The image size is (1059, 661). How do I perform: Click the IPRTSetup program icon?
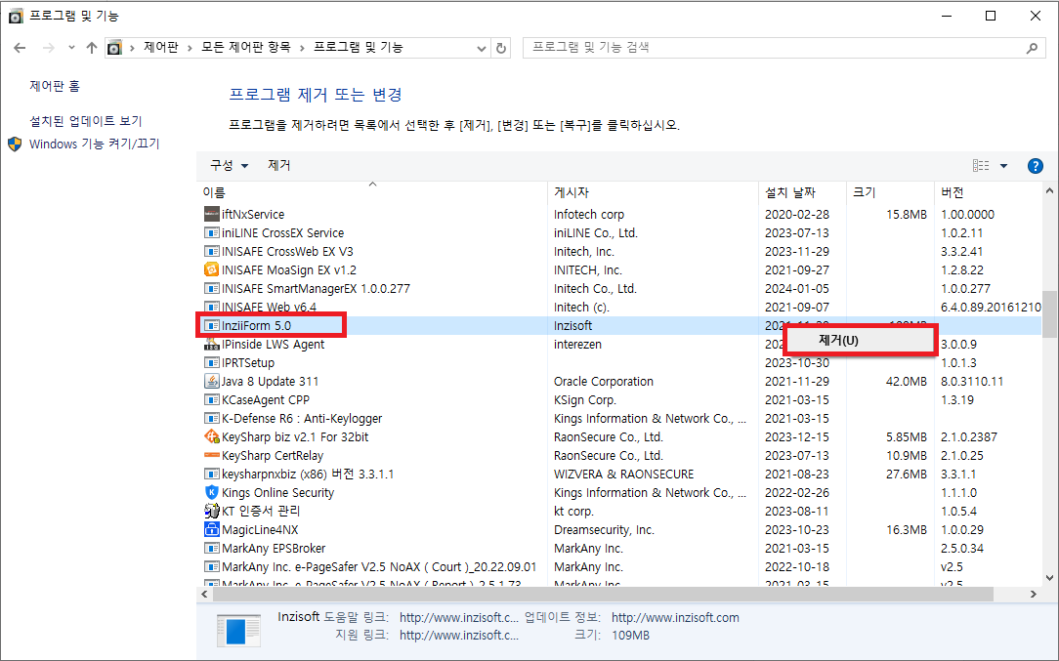coord(211,362)
